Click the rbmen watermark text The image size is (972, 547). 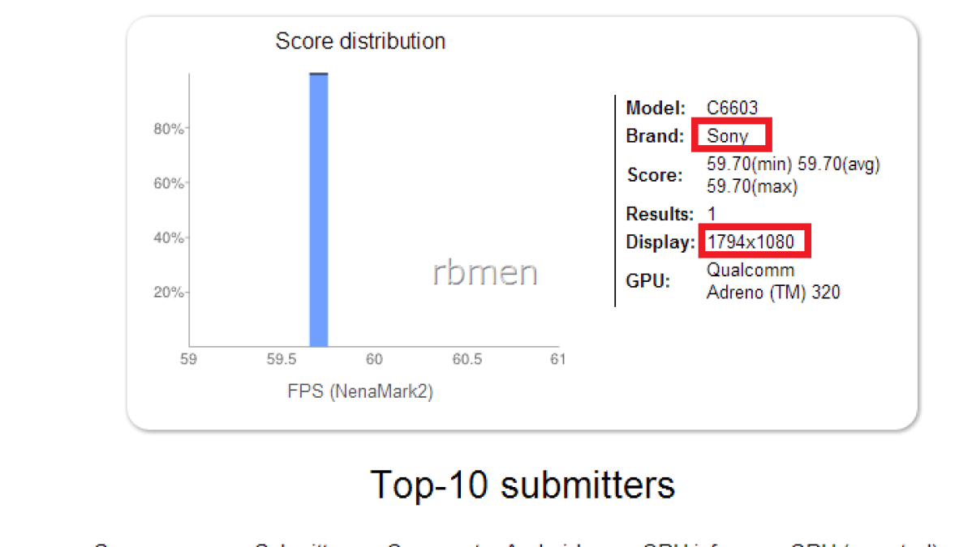pos(485,273)
